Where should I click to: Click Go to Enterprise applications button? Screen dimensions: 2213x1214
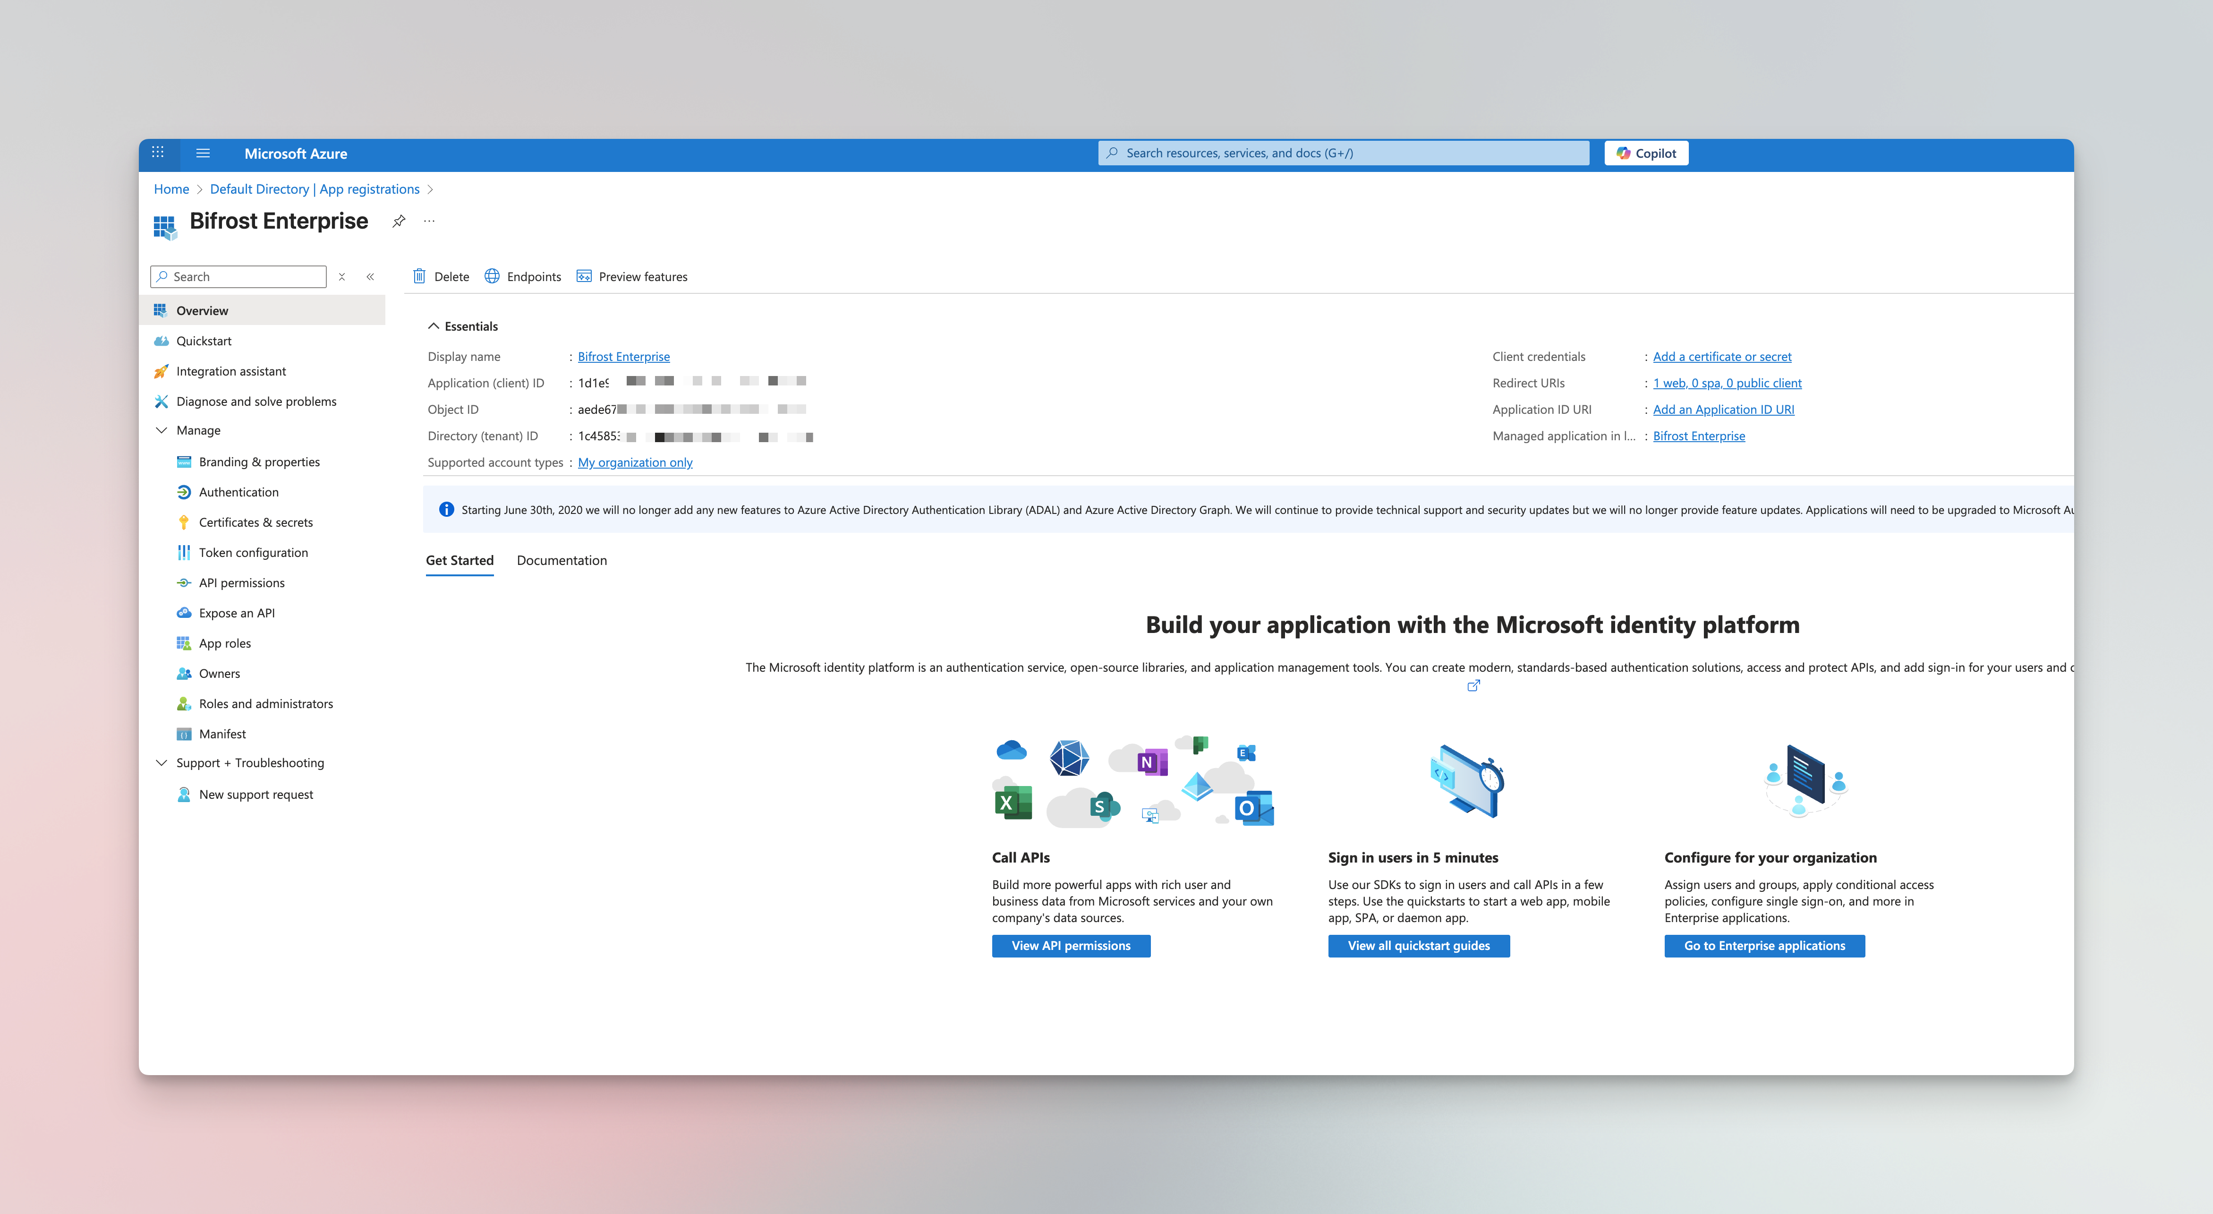click(1764, 946)
